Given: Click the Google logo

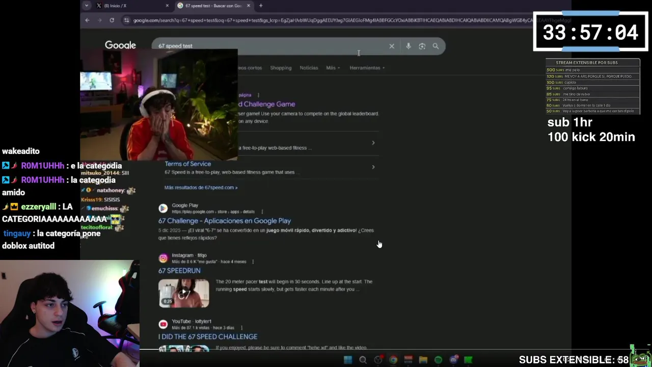Looking at the screenshot, I should [x=120, y=45].
